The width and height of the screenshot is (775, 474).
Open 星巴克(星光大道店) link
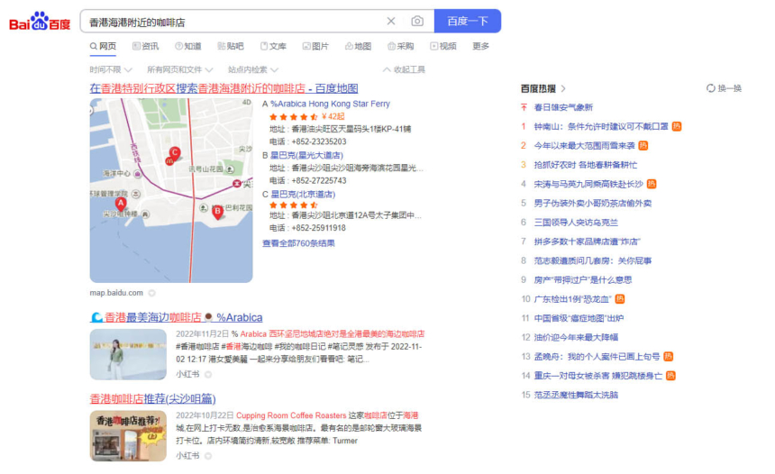(306, 155)
